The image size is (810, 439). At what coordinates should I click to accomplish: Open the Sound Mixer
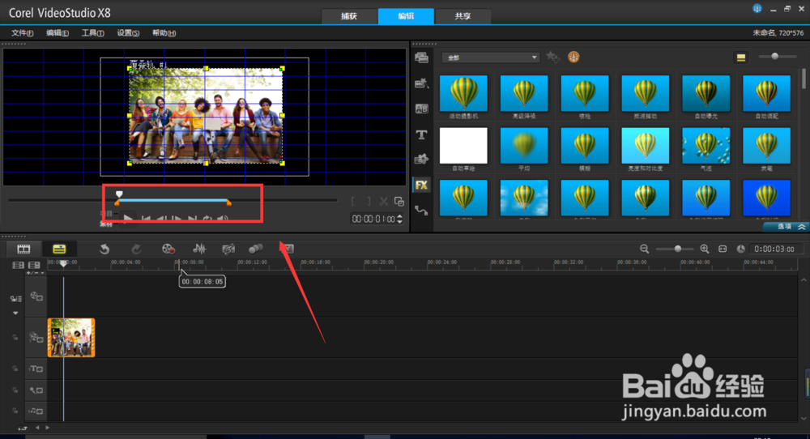pyautogui.click(x=199, y=249)
